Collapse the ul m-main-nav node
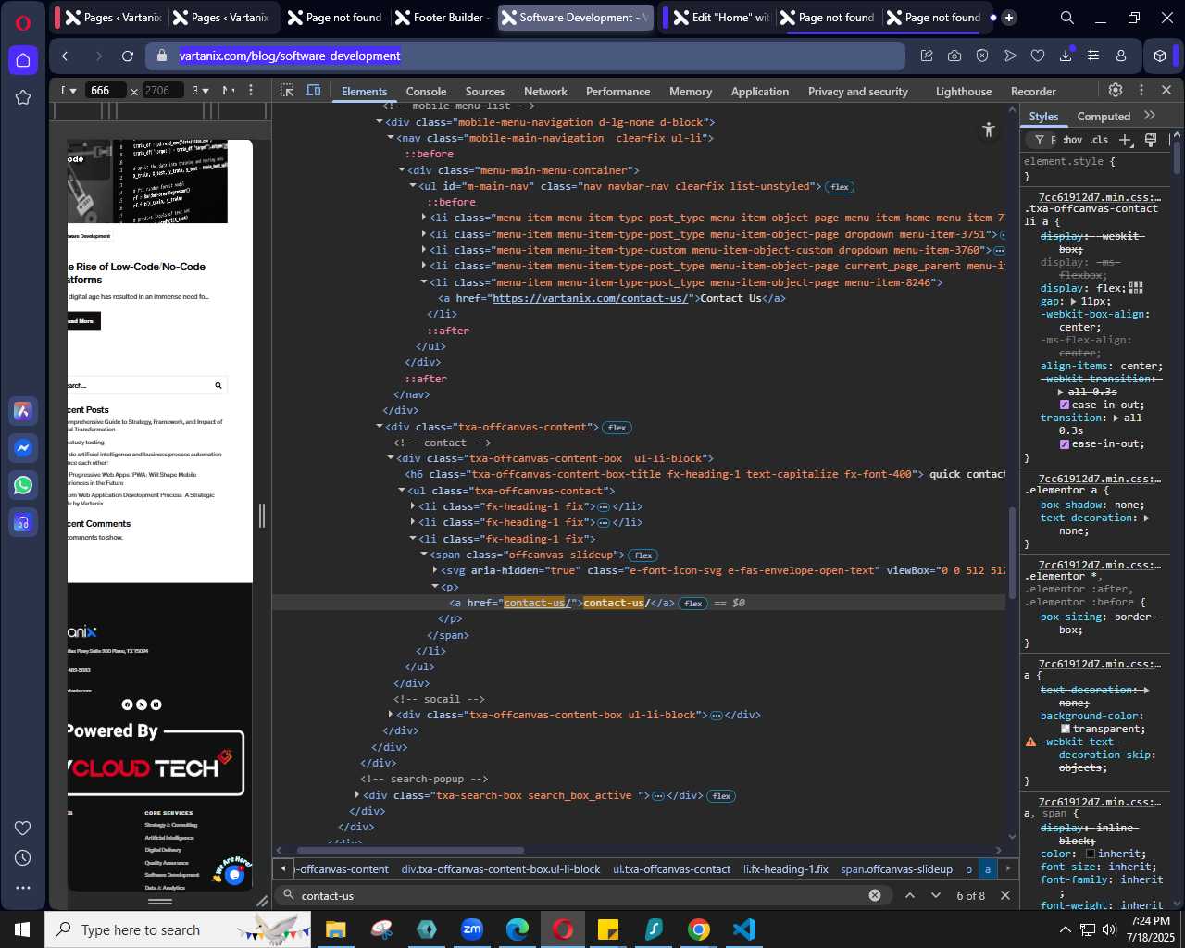Screen dimensions: 1185x948 pos(413,186)
